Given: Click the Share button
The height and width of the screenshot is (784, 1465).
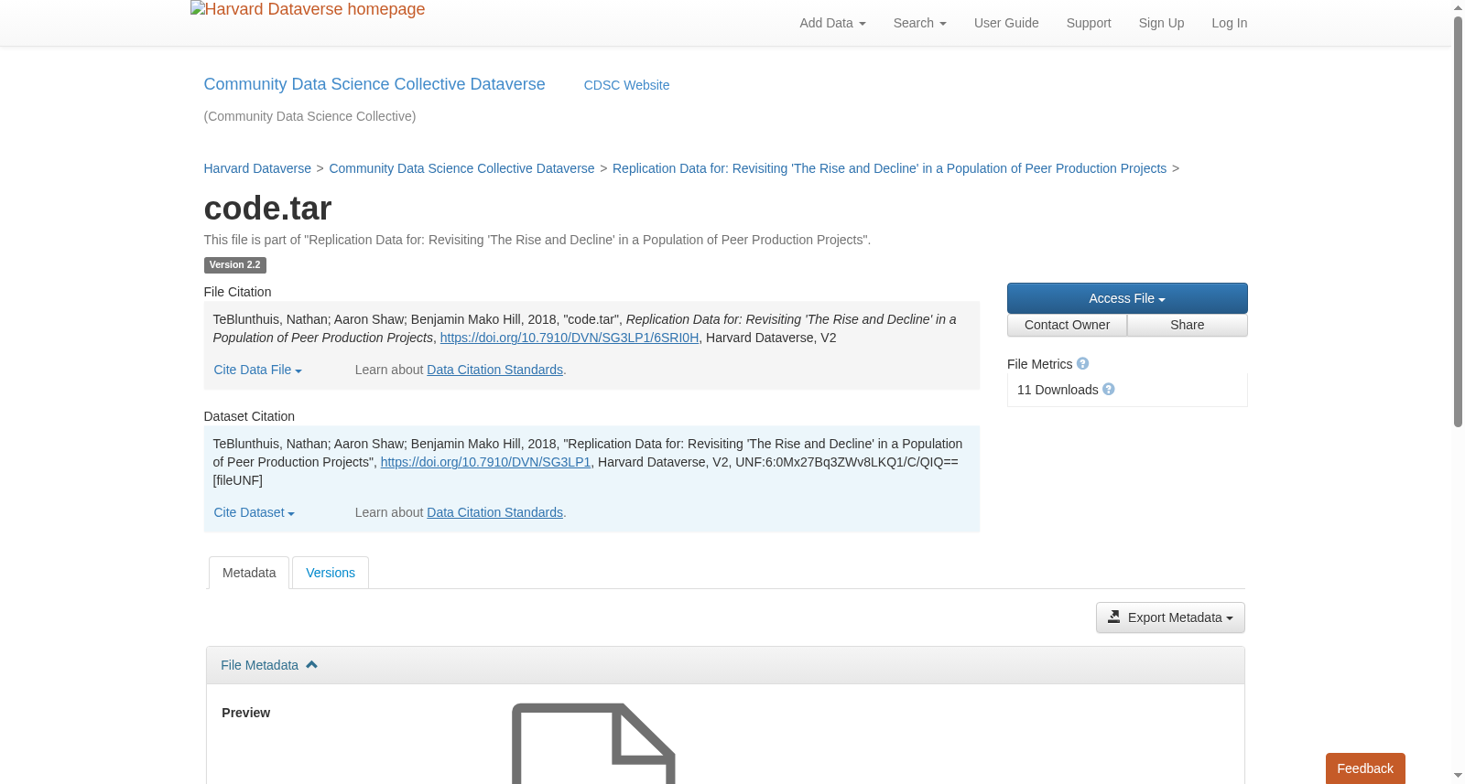Looking at the screenshot, I should [1188, 325].
